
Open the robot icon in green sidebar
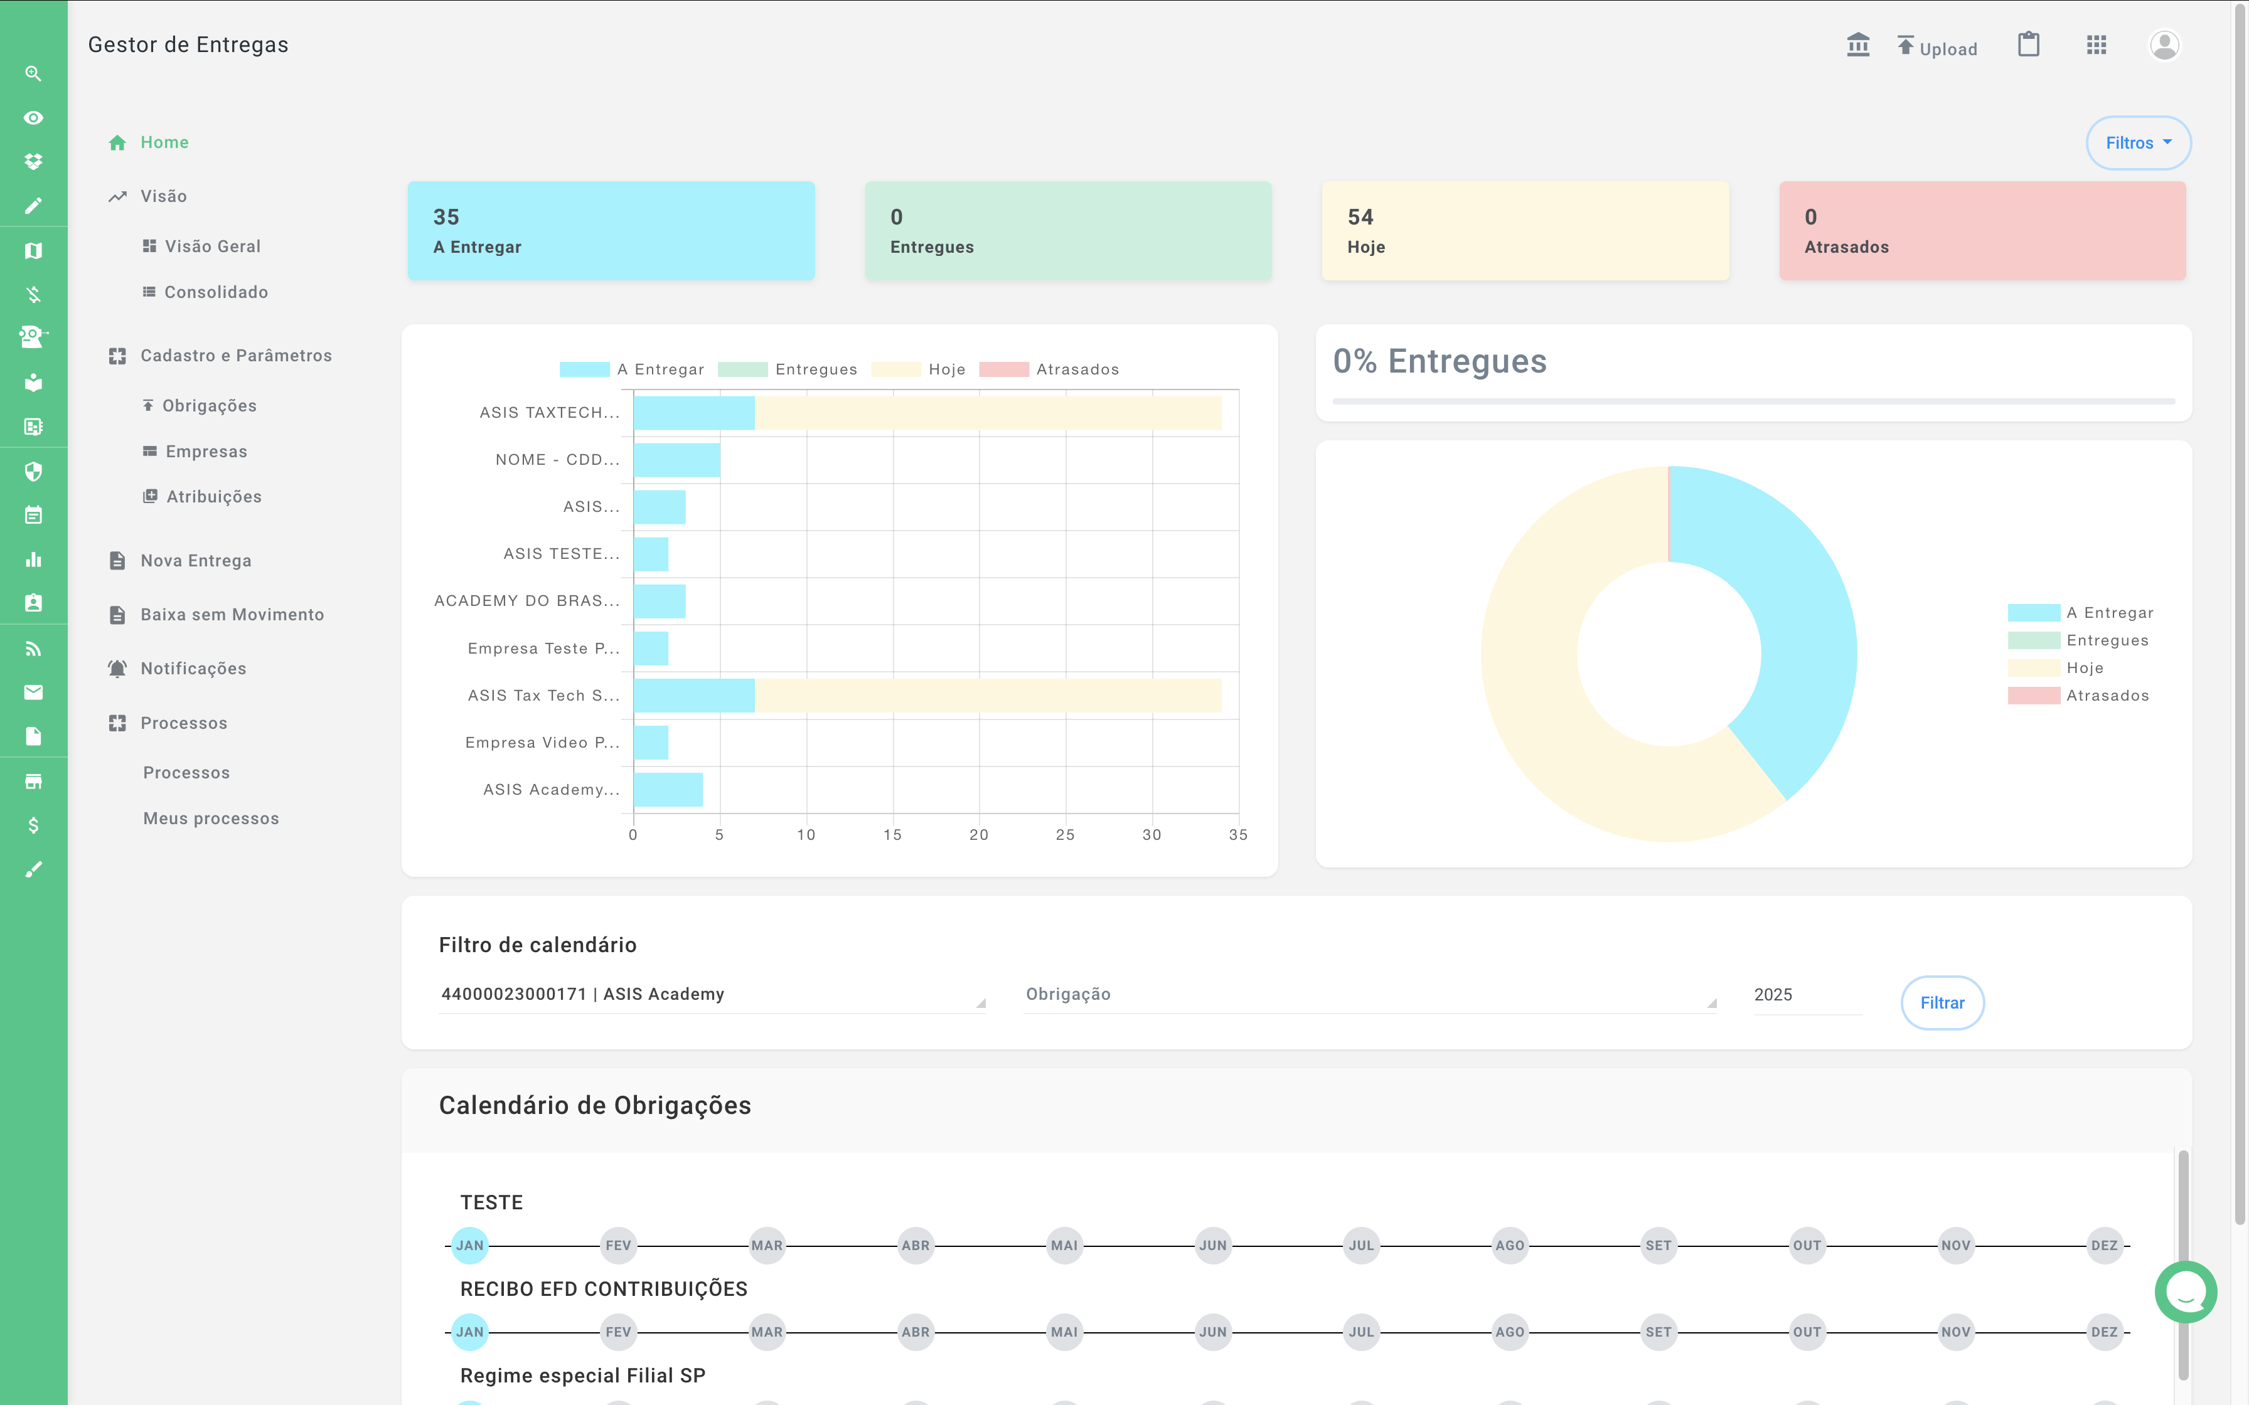tap(33, 336)
